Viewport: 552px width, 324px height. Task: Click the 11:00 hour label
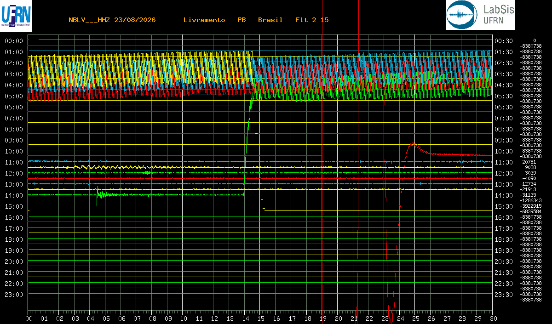pos(13,162)
